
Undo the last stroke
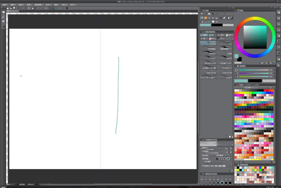click(x=18, y=8)
